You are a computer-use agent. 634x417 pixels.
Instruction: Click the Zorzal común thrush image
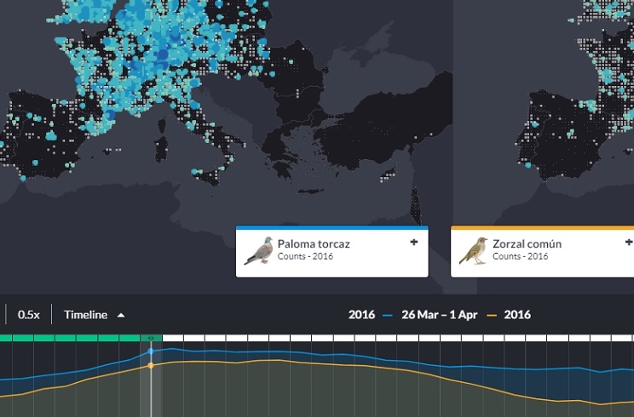(474, 252)
